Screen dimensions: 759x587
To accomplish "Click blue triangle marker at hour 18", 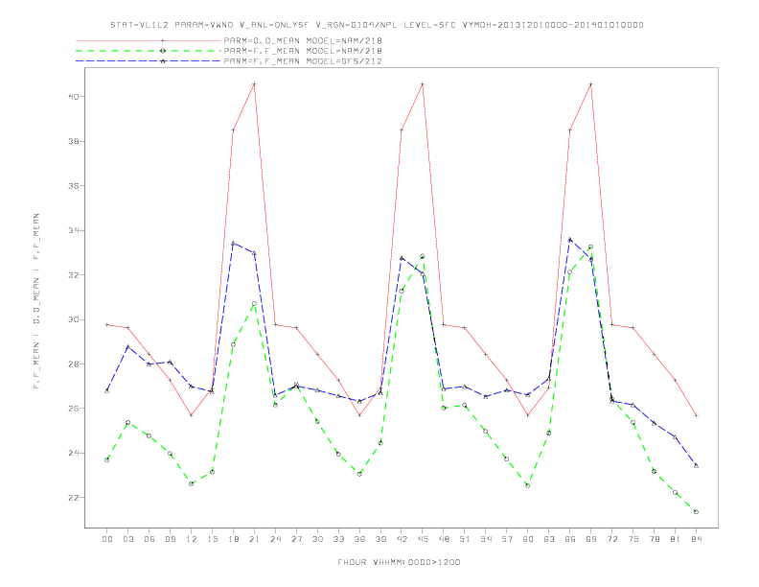I will click(233, 243).
